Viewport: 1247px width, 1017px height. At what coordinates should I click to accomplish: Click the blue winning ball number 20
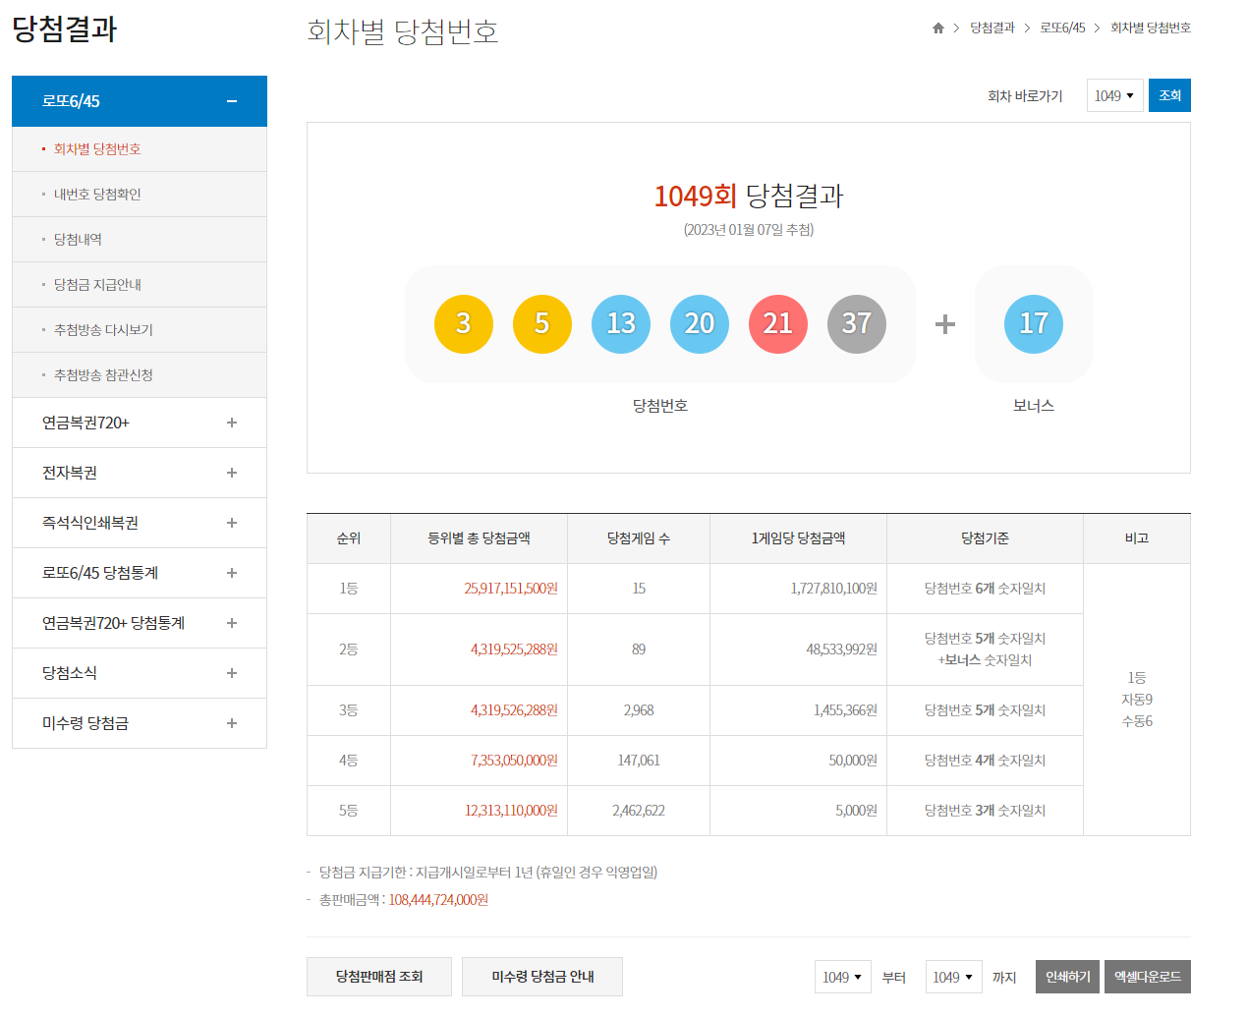click(x=700, y=323)
